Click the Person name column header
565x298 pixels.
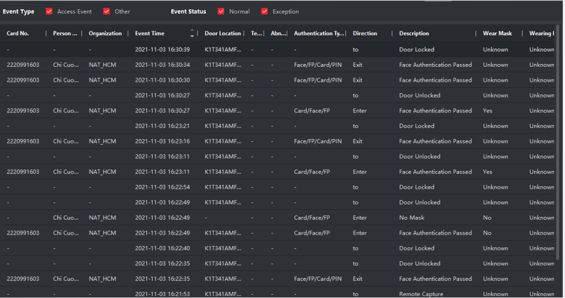65,34
